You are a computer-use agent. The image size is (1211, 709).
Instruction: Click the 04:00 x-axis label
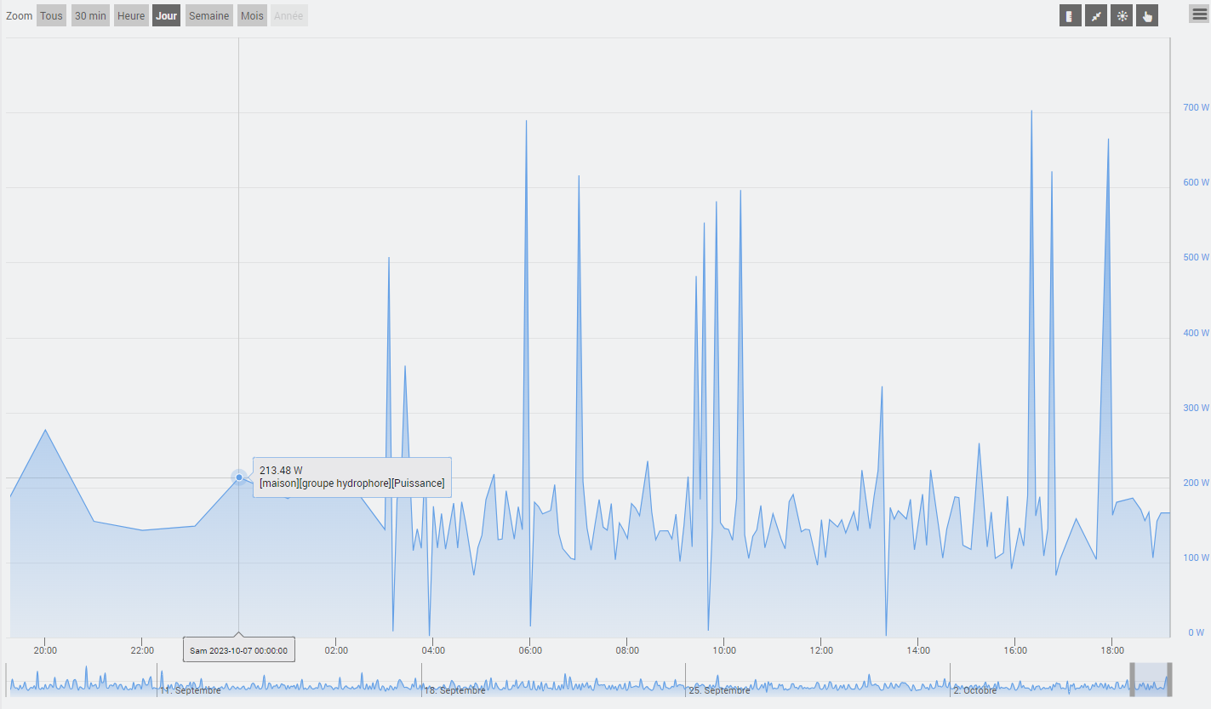tap(433, 650)
